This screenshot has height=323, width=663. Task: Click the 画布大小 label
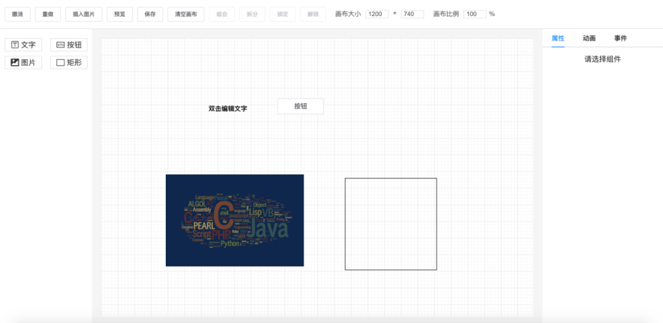click(348, 14)
